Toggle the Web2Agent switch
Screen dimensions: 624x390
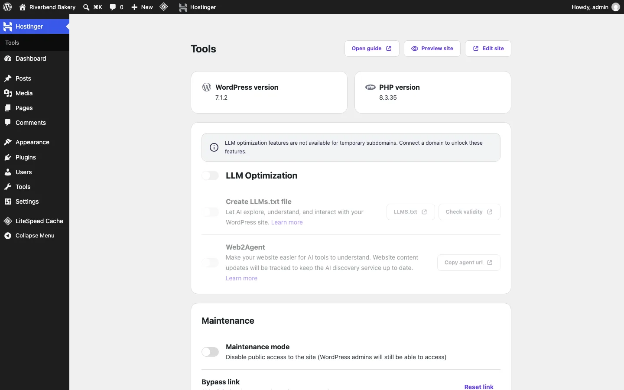(x=211, y=263)
